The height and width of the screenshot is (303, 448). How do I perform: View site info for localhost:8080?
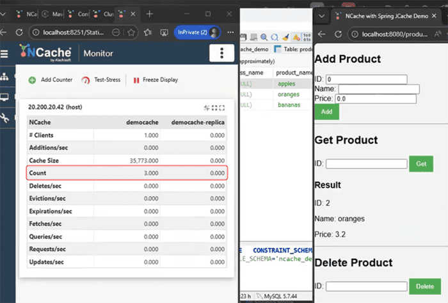point(355,35)
